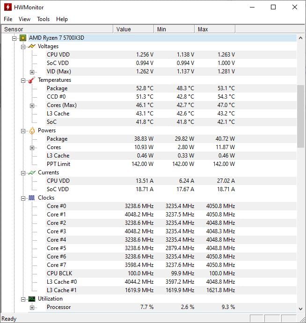Viewport: 306px width, 323px height.
Task: Click the vertical scrollbar thumb
Action: click(301, 116)
